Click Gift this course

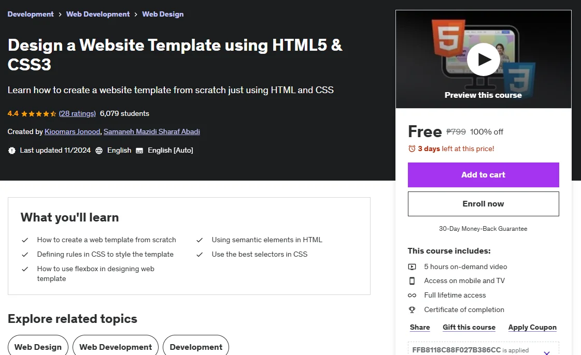[469, 327]
